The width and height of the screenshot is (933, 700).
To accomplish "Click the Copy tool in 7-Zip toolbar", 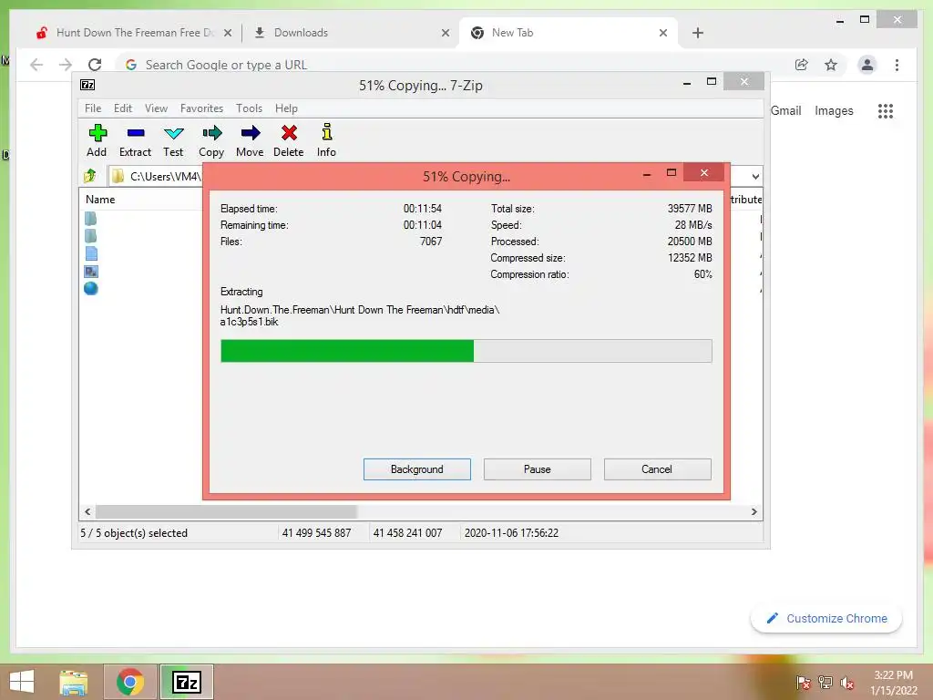I will (211, 140).
